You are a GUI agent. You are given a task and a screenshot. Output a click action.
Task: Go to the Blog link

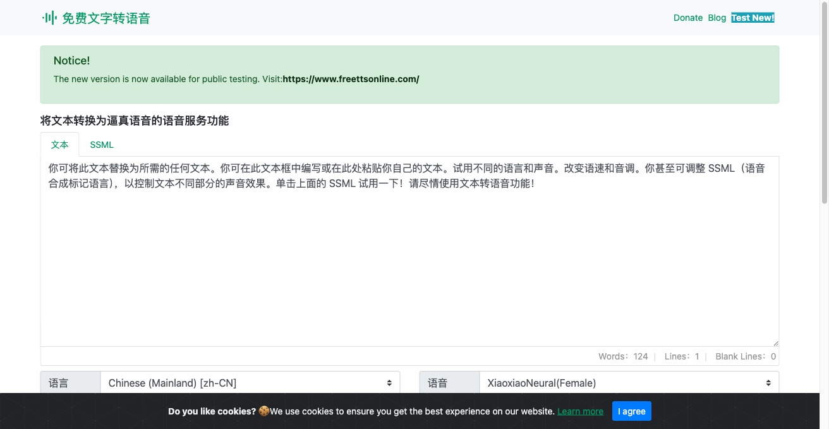click(717, 18)
